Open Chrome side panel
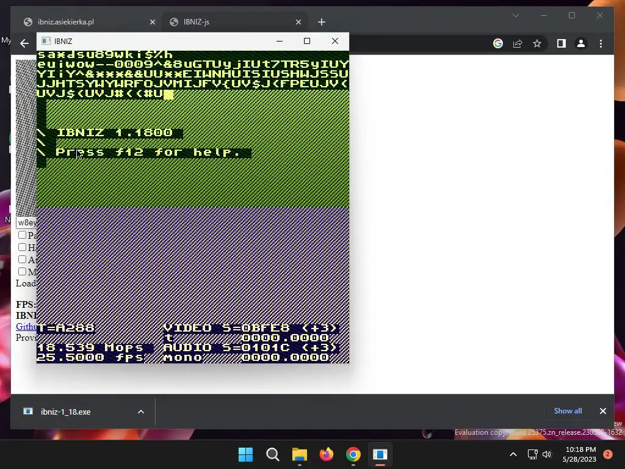 [562, 43]
